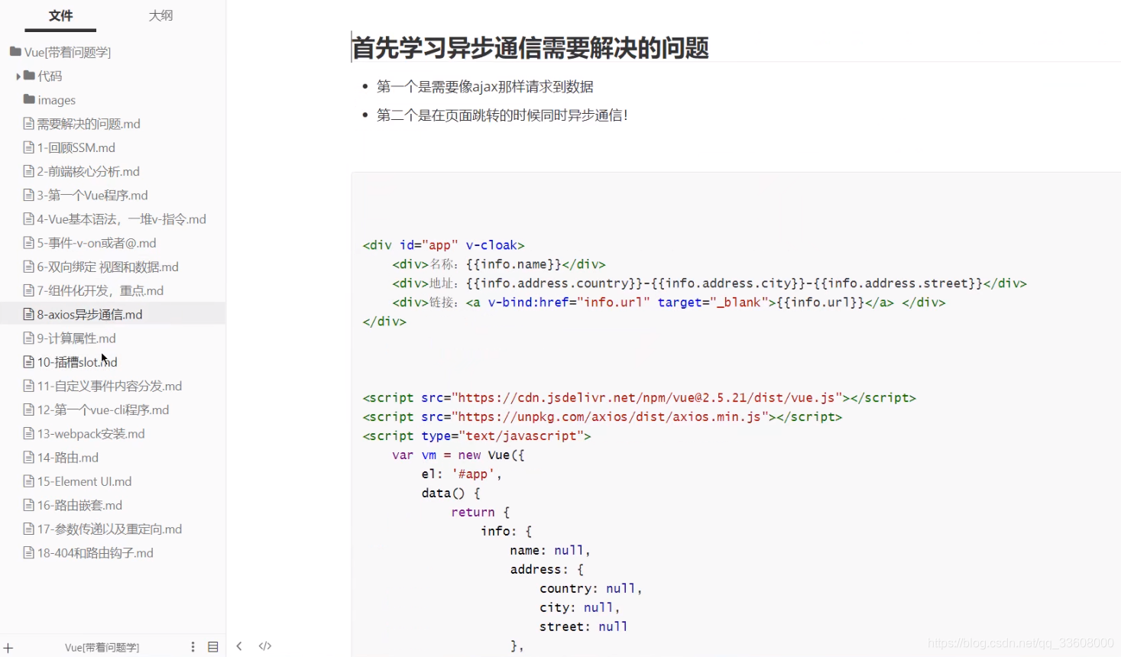
Task: Open file 9-计算属性.md
Action: coord(76,338)
